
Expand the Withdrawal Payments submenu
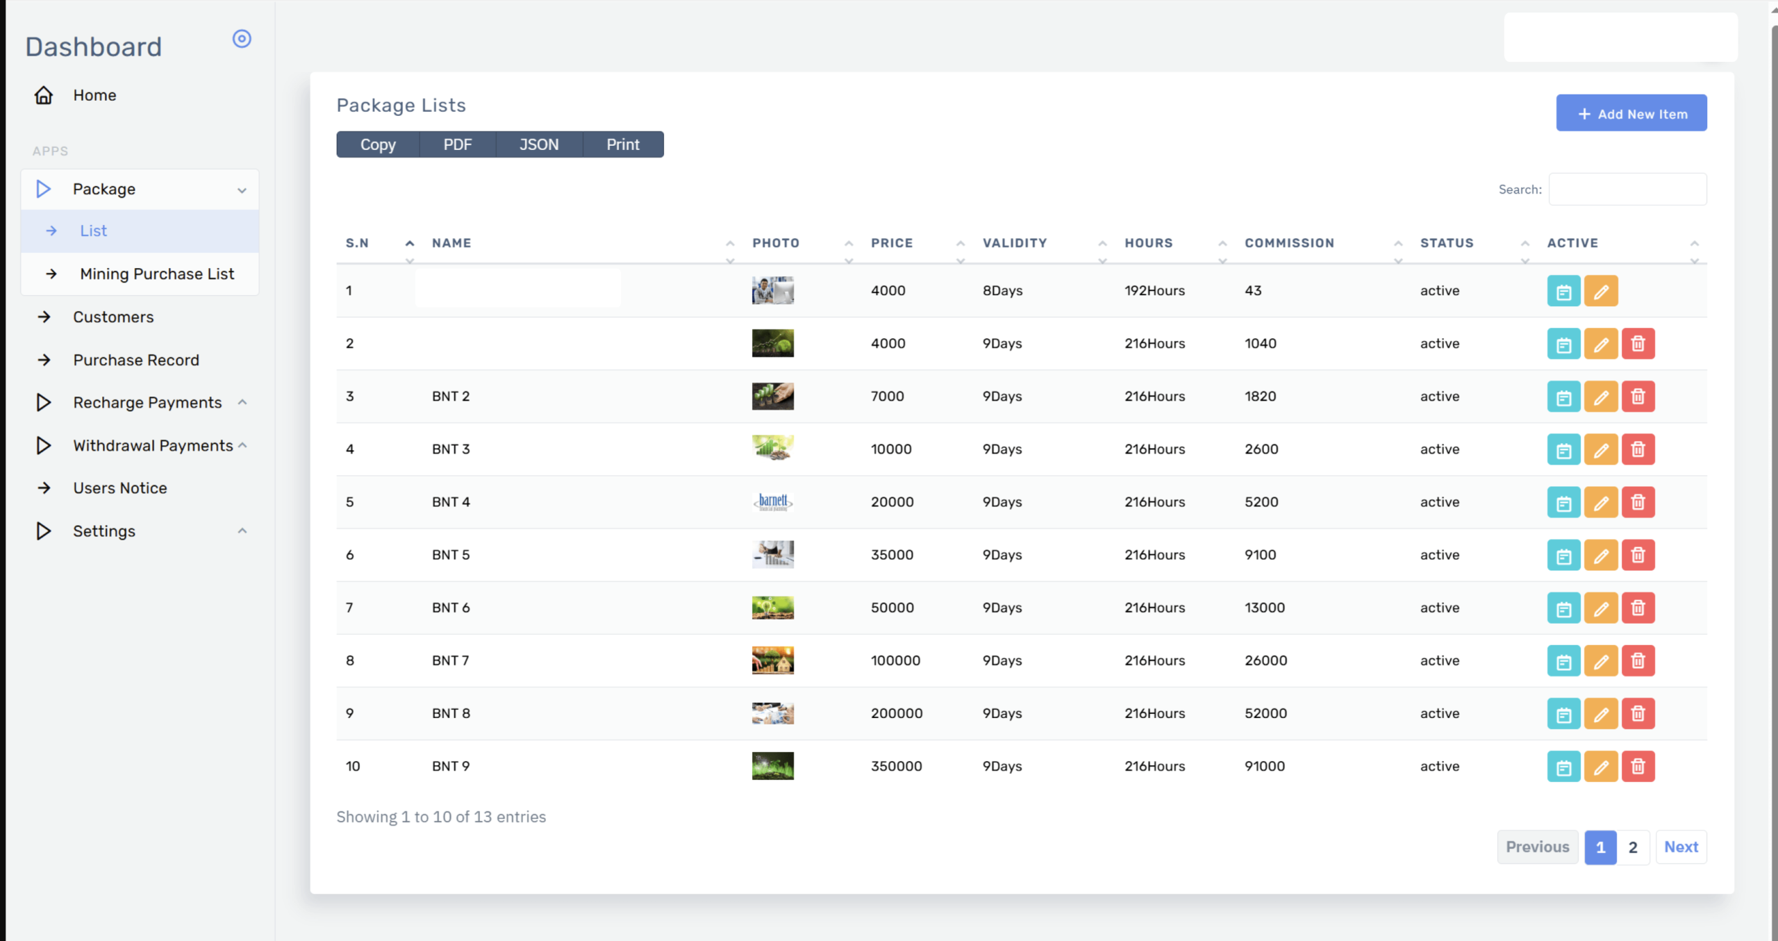point(152,446)
